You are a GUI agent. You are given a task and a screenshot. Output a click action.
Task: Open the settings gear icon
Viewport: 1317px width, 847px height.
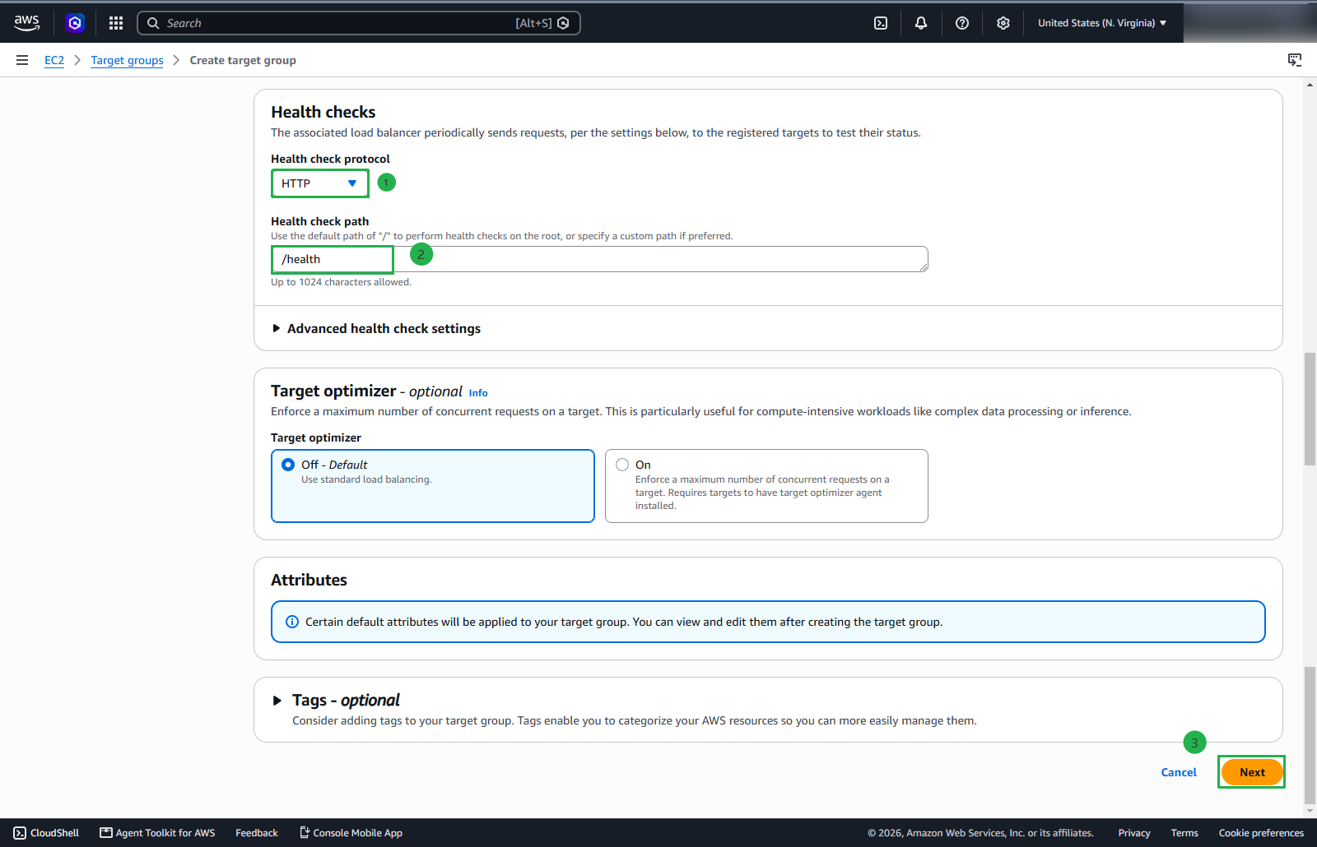point(1003,23)
